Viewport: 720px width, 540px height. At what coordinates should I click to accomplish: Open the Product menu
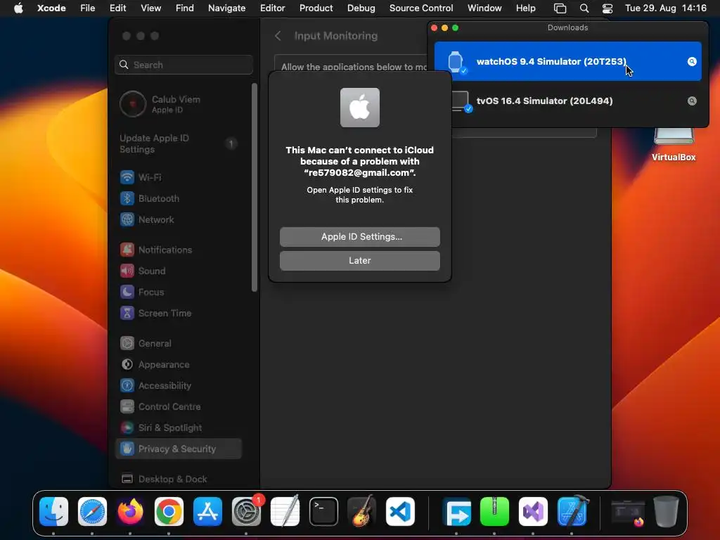click(x=316, y=8)
